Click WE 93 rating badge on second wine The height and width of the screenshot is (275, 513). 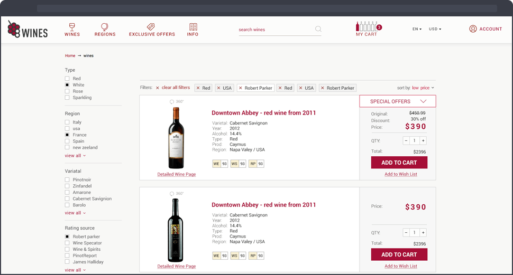(x=220, y=255)
